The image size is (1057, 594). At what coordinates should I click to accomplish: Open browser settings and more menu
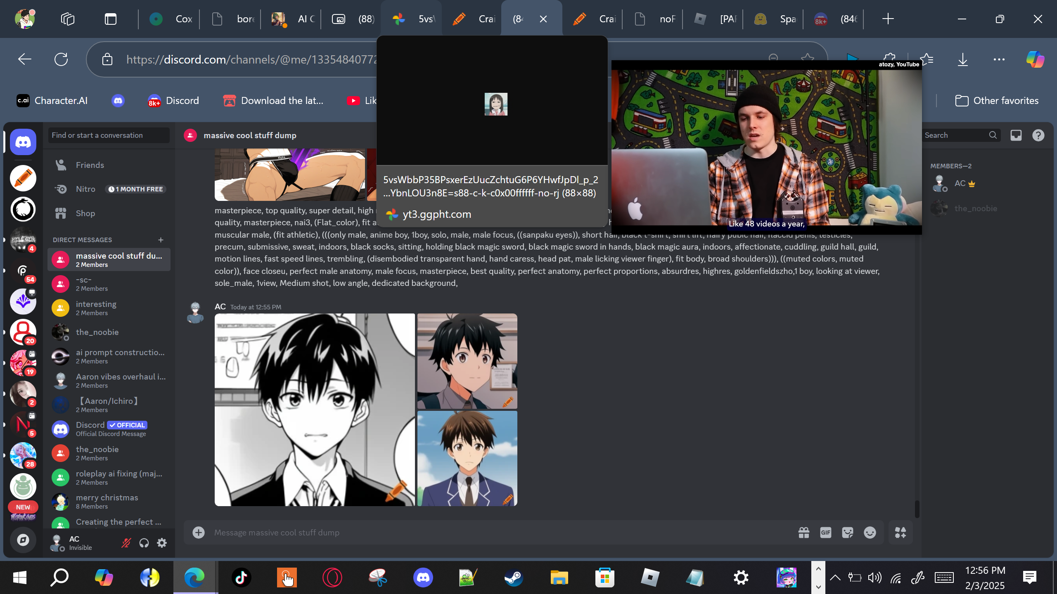click(999, 59)
